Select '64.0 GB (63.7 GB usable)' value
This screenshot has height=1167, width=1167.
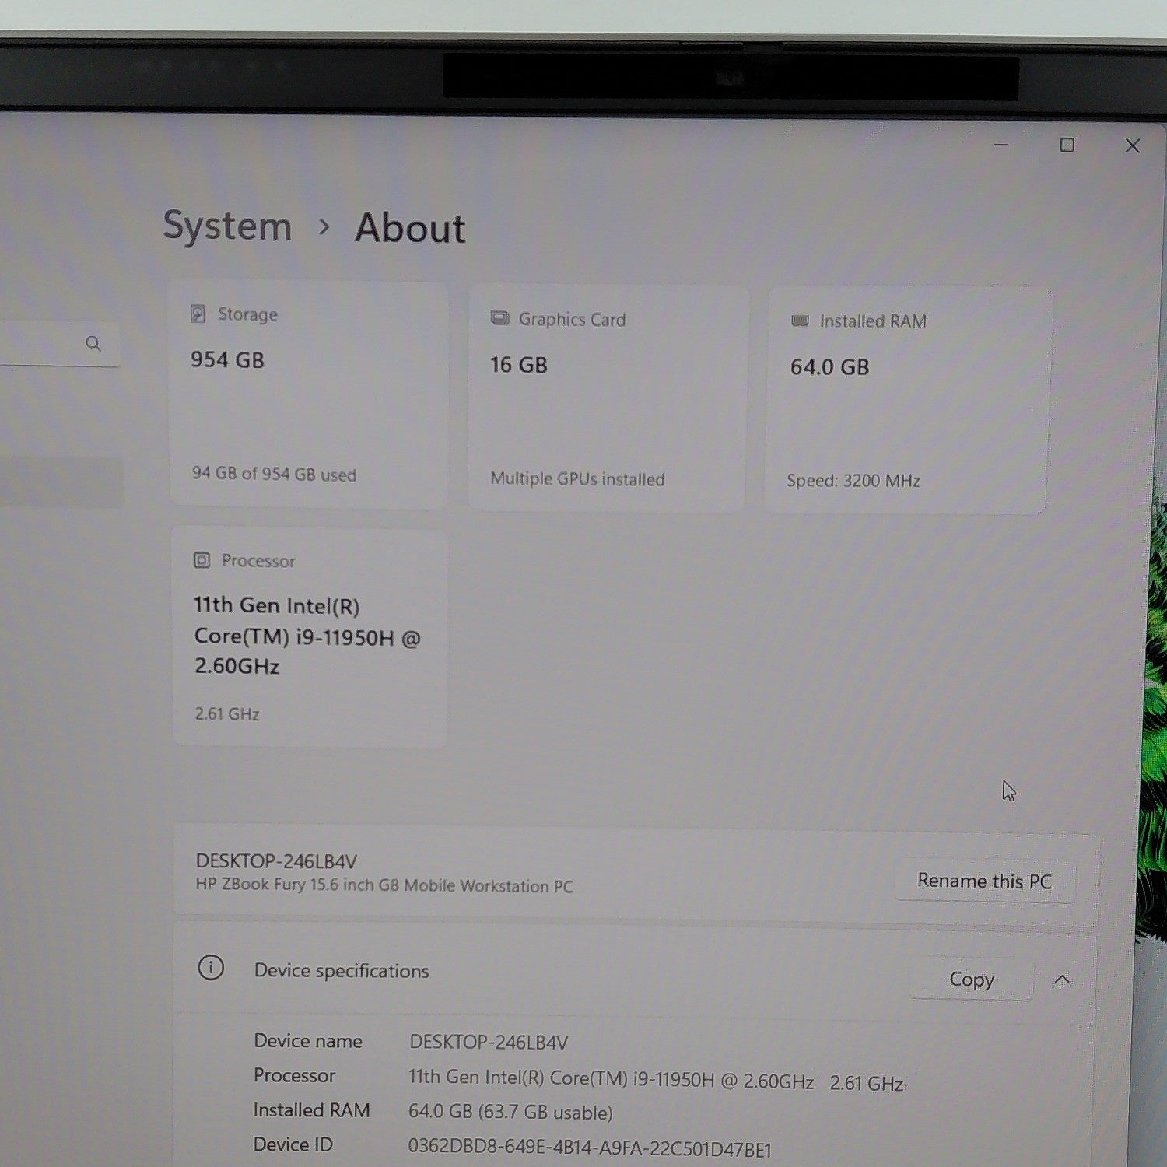[510, 1112]
